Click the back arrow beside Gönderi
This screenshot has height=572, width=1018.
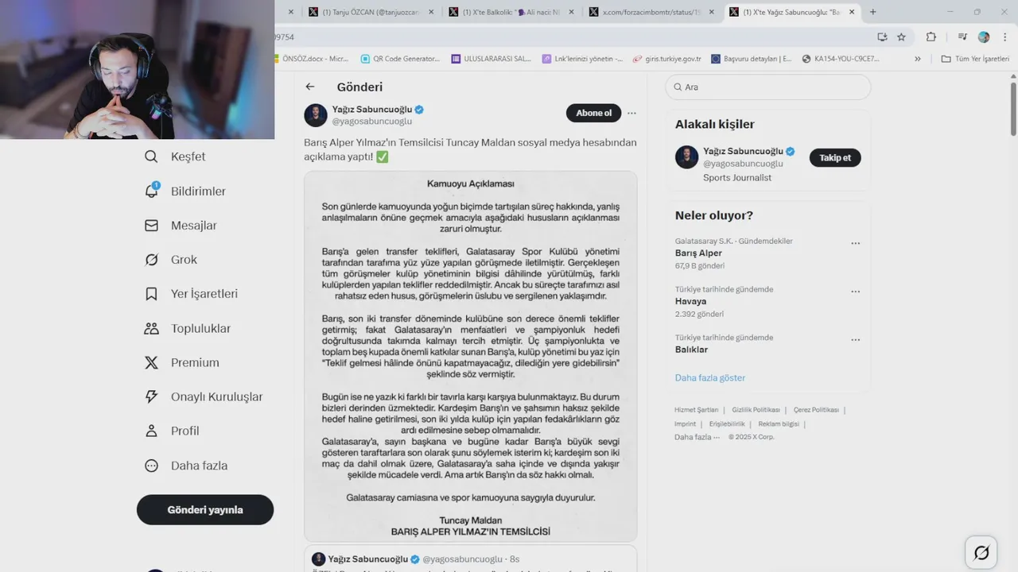310,87
